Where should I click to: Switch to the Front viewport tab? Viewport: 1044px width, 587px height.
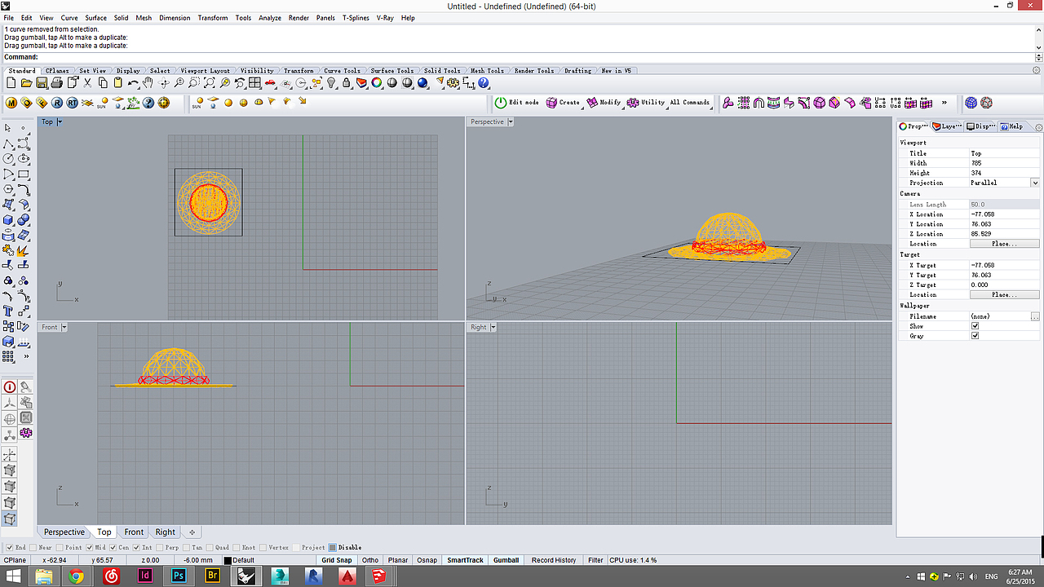coord(134,532)
